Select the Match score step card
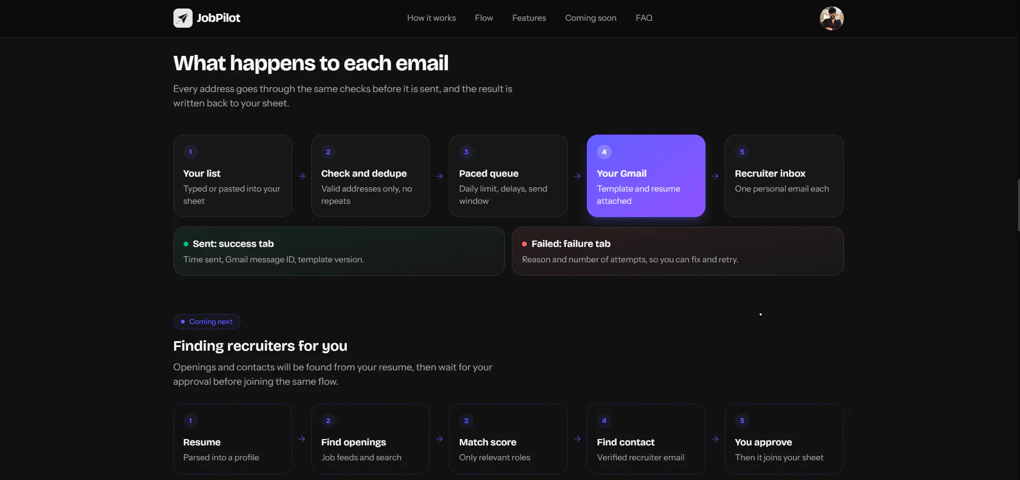Viewport: 1020px width, 480px height. [508, 438]
